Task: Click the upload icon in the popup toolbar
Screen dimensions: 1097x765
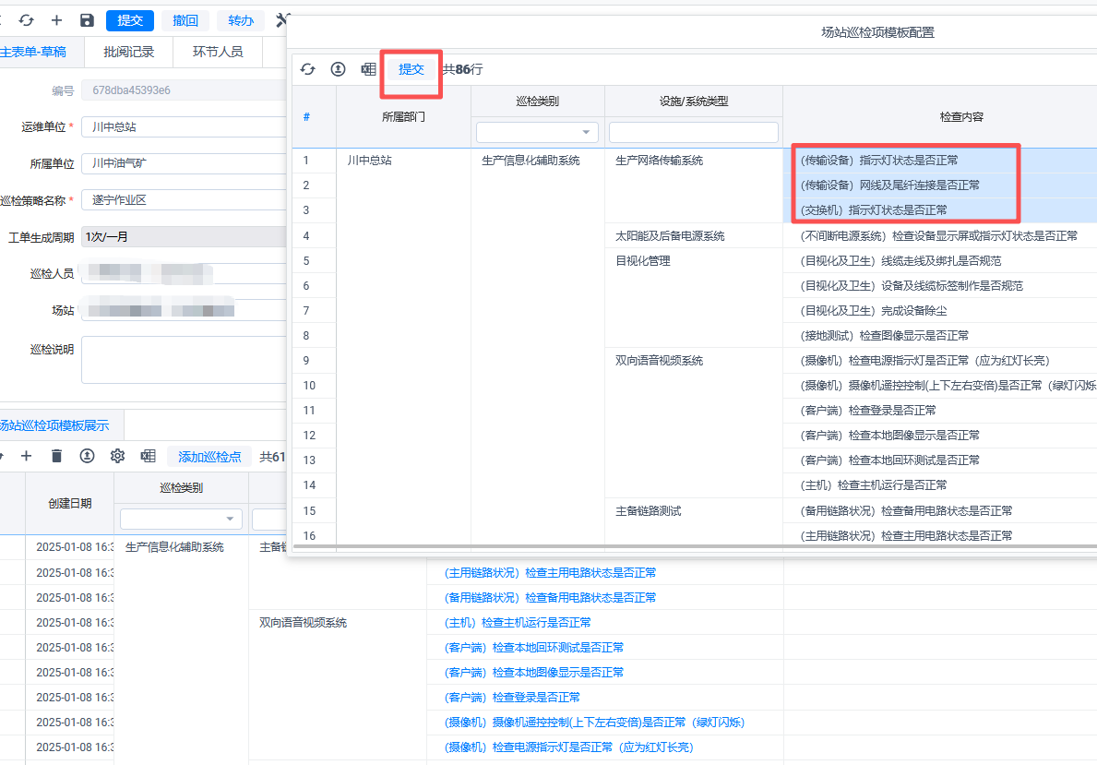Action: click(339, 69)
